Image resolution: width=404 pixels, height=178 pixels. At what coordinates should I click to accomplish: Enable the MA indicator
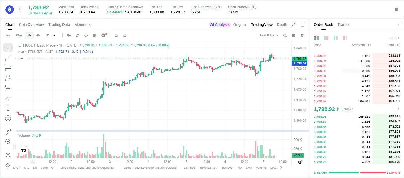pyautogui.click(x=240, y=168)
